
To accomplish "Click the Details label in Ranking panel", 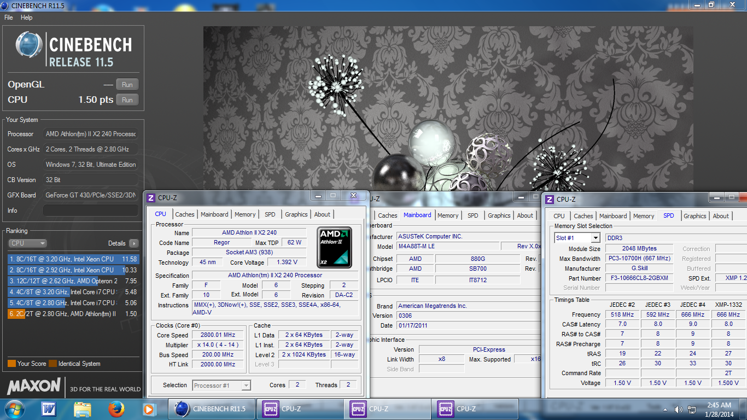I will point(117,243).
